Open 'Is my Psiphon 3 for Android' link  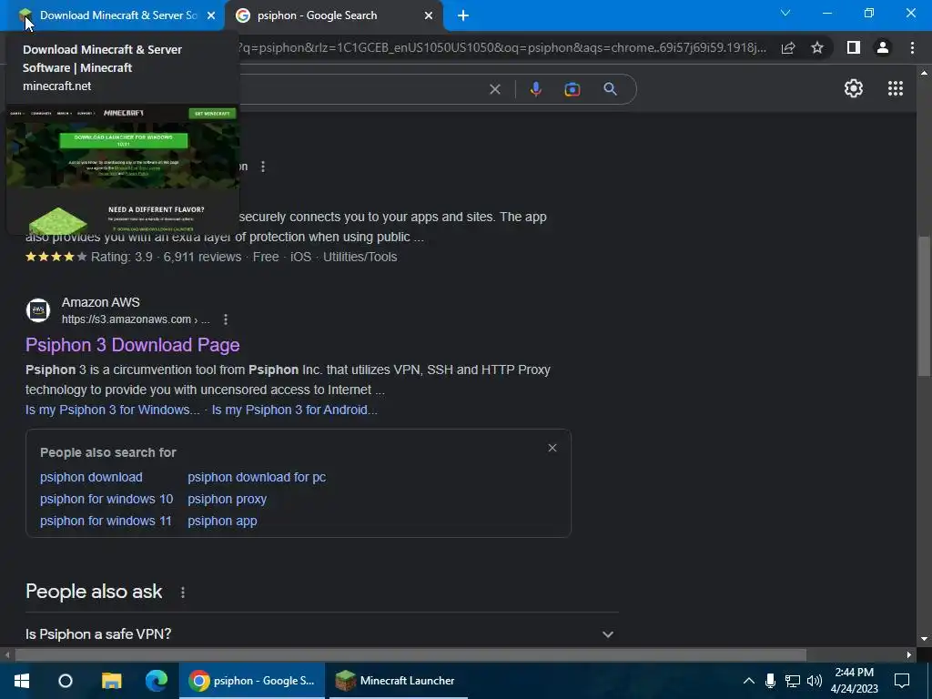294,410
